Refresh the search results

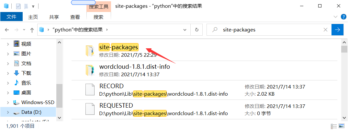point(196,30)
